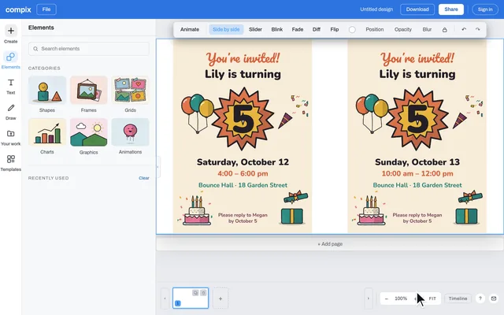The image size is (504, 315).
Task: Open help with the question mark icon
Action: pyautogui.click(x=480, y=298)
